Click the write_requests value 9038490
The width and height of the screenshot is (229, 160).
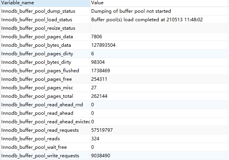[x=100, y=155]
